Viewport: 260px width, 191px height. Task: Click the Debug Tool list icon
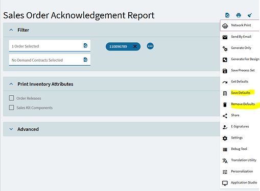(x=225, y=150)
